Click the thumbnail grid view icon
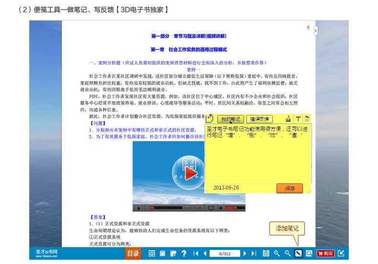Screen dimensions: 378x264 (x=152, y=253)
